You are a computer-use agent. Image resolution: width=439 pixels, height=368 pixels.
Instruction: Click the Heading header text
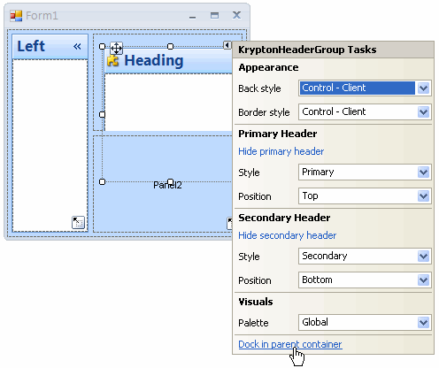154,61
